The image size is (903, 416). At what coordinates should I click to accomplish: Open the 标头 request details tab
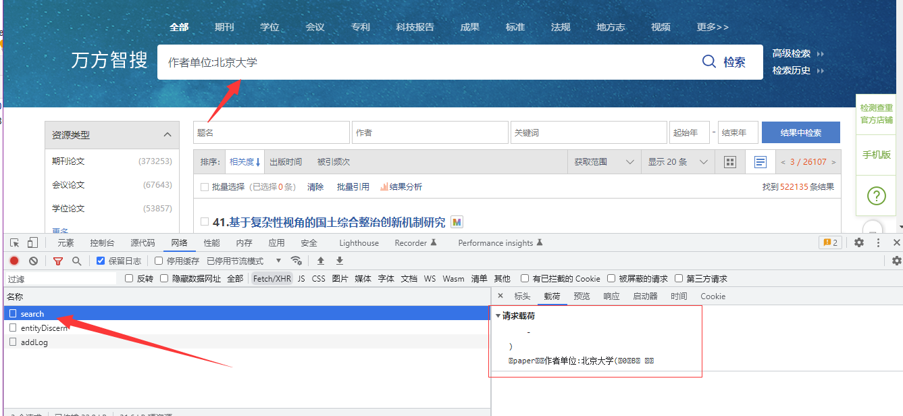coord(522,296)
